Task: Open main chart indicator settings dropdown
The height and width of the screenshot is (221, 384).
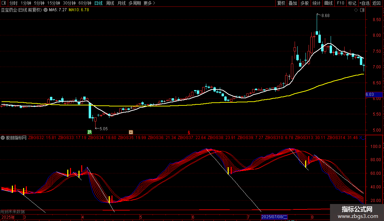Action: click(x=46, y=10)
